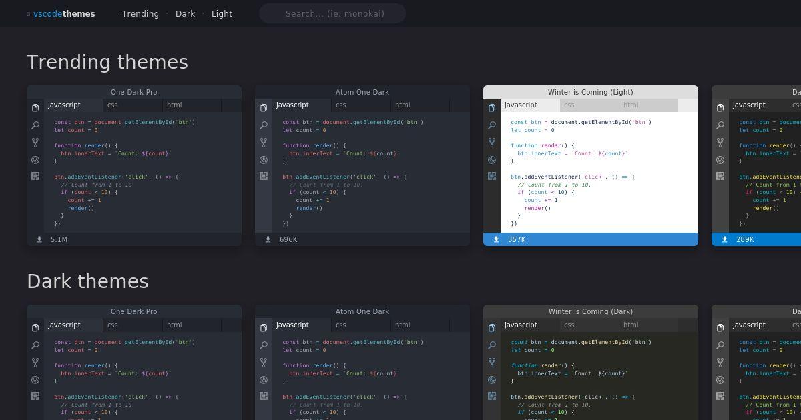Click the debug icon in Winter is Coming (Light) card

[492, 159]
